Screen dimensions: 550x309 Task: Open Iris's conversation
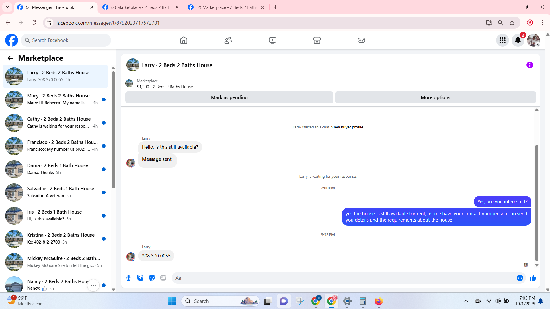tap(55, 216)
